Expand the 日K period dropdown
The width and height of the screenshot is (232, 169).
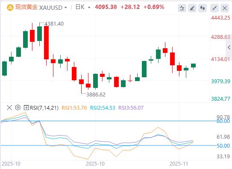pos(89,8)
